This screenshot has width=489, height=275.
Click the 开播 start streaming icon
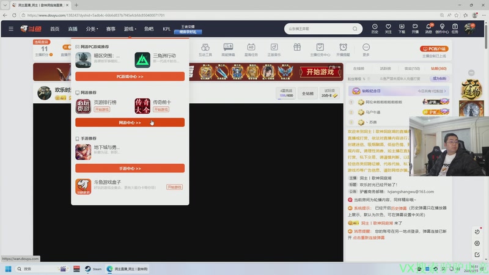coord(415,29)
